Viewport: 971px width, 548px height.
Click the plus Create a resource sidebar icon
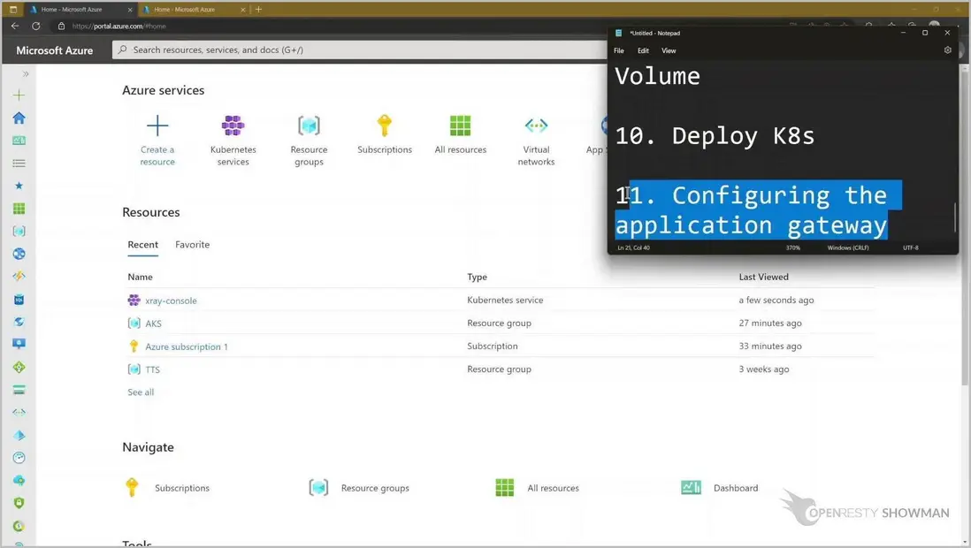point(19,95)
